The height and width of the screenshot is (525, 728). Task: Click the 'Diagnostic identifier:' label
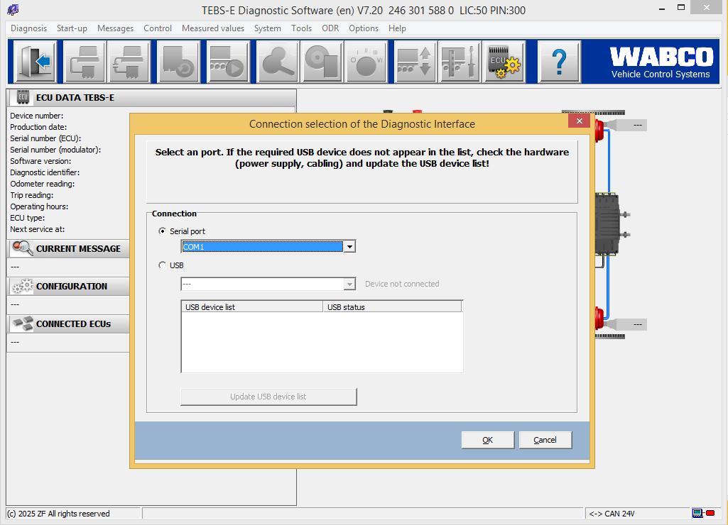coord(45,172)
